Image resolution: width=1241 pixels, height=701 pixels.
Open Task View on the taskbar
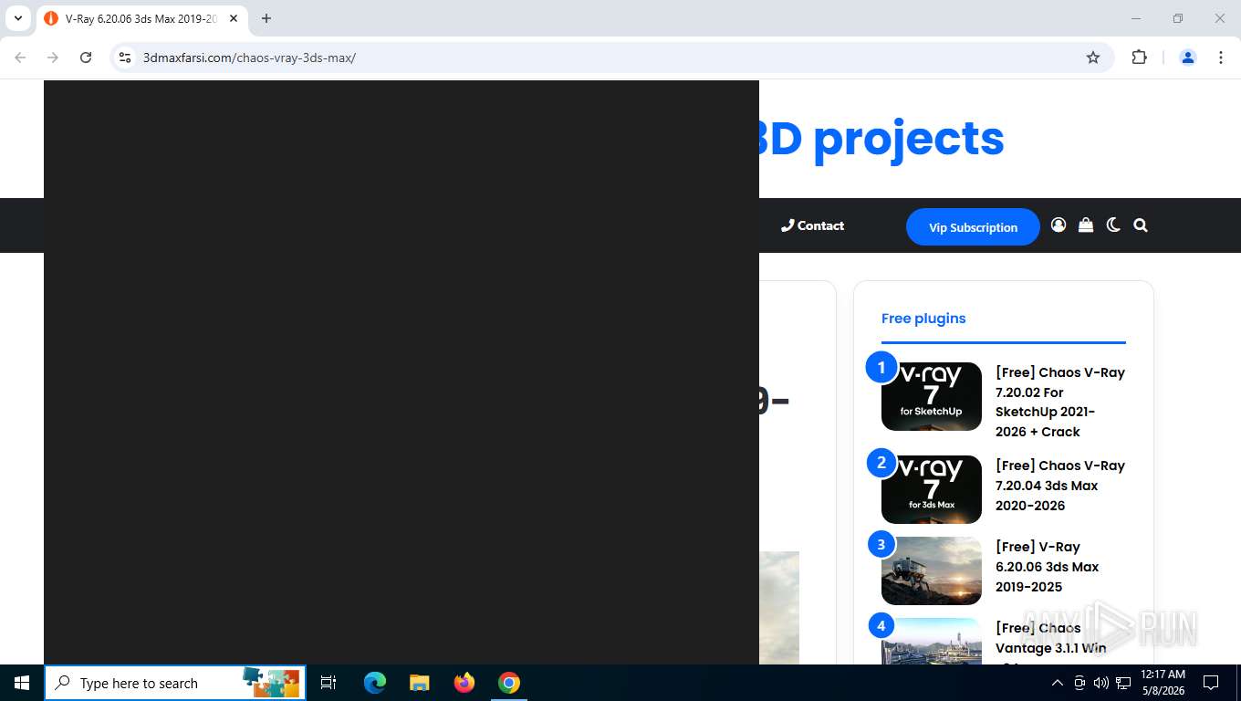pos(328,683)
